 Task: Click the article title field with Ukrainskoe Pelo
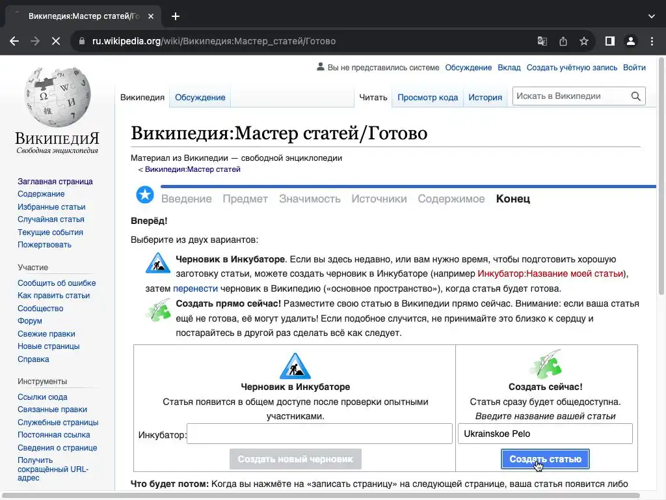coord(546,434)
